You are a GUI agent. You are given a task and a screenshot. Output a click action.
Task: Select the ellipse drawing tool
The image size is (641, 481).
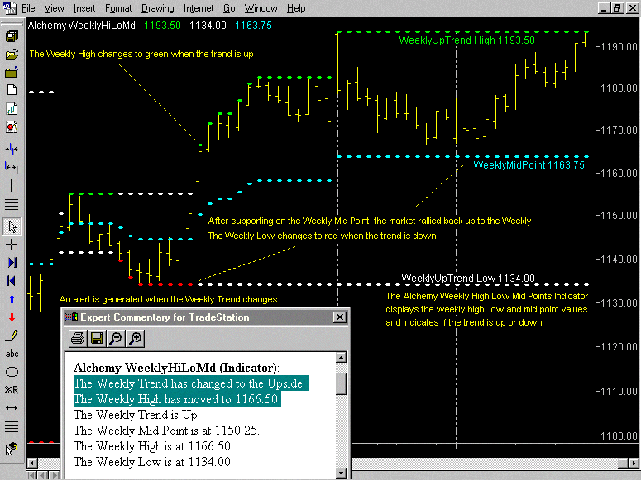12,372
